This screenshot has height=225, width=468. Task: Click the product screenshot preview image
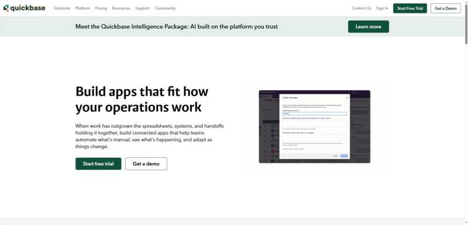(x=315, y=126)
